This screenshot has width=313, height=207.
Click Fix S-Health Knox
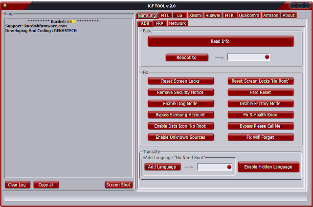[x=261, y=115]
